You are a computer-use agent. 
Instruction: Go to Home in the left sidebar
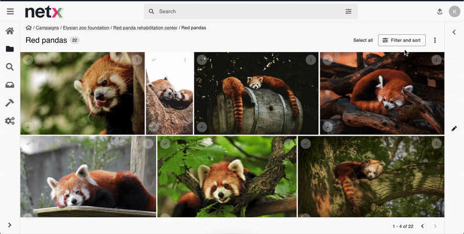[x=10, y=31]
